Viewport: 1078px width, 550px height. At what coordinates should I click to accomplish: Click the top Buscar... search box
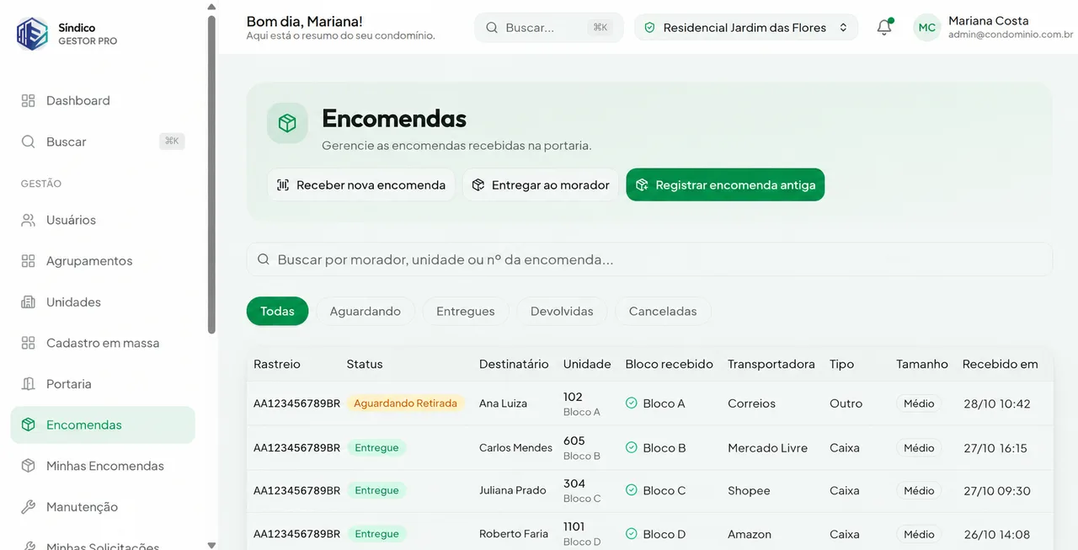point(549,28)
